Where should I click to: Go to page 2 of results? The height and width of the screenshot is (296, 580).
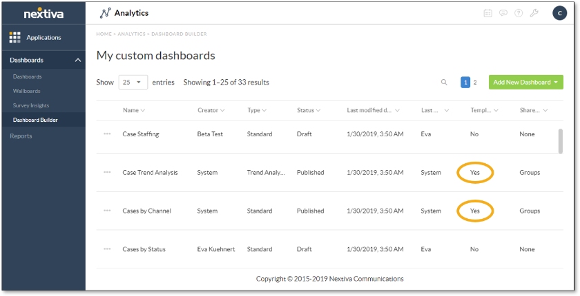[x=475, y=83]
